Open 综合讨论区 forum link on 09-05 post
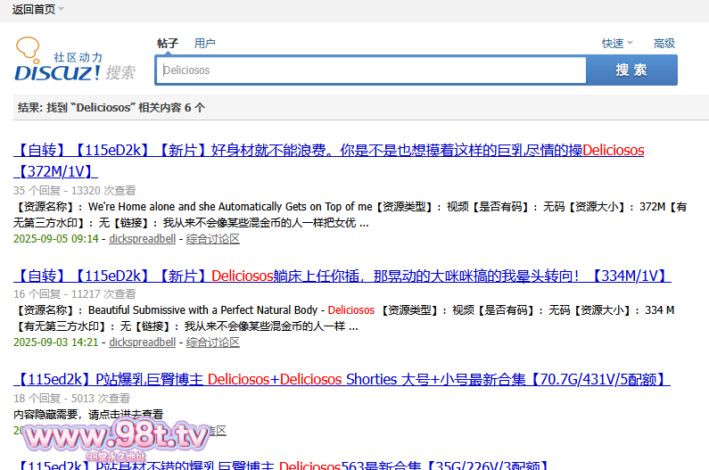The height and width of the screenshot is (470, 709). 213,239
